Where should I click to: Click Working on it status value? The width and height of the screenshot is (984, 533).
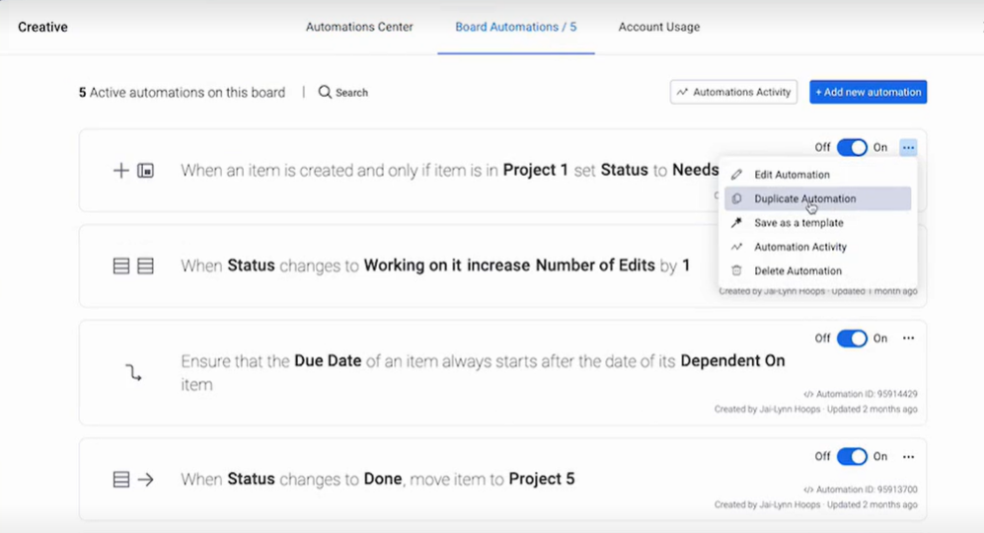tap(413, 266)
